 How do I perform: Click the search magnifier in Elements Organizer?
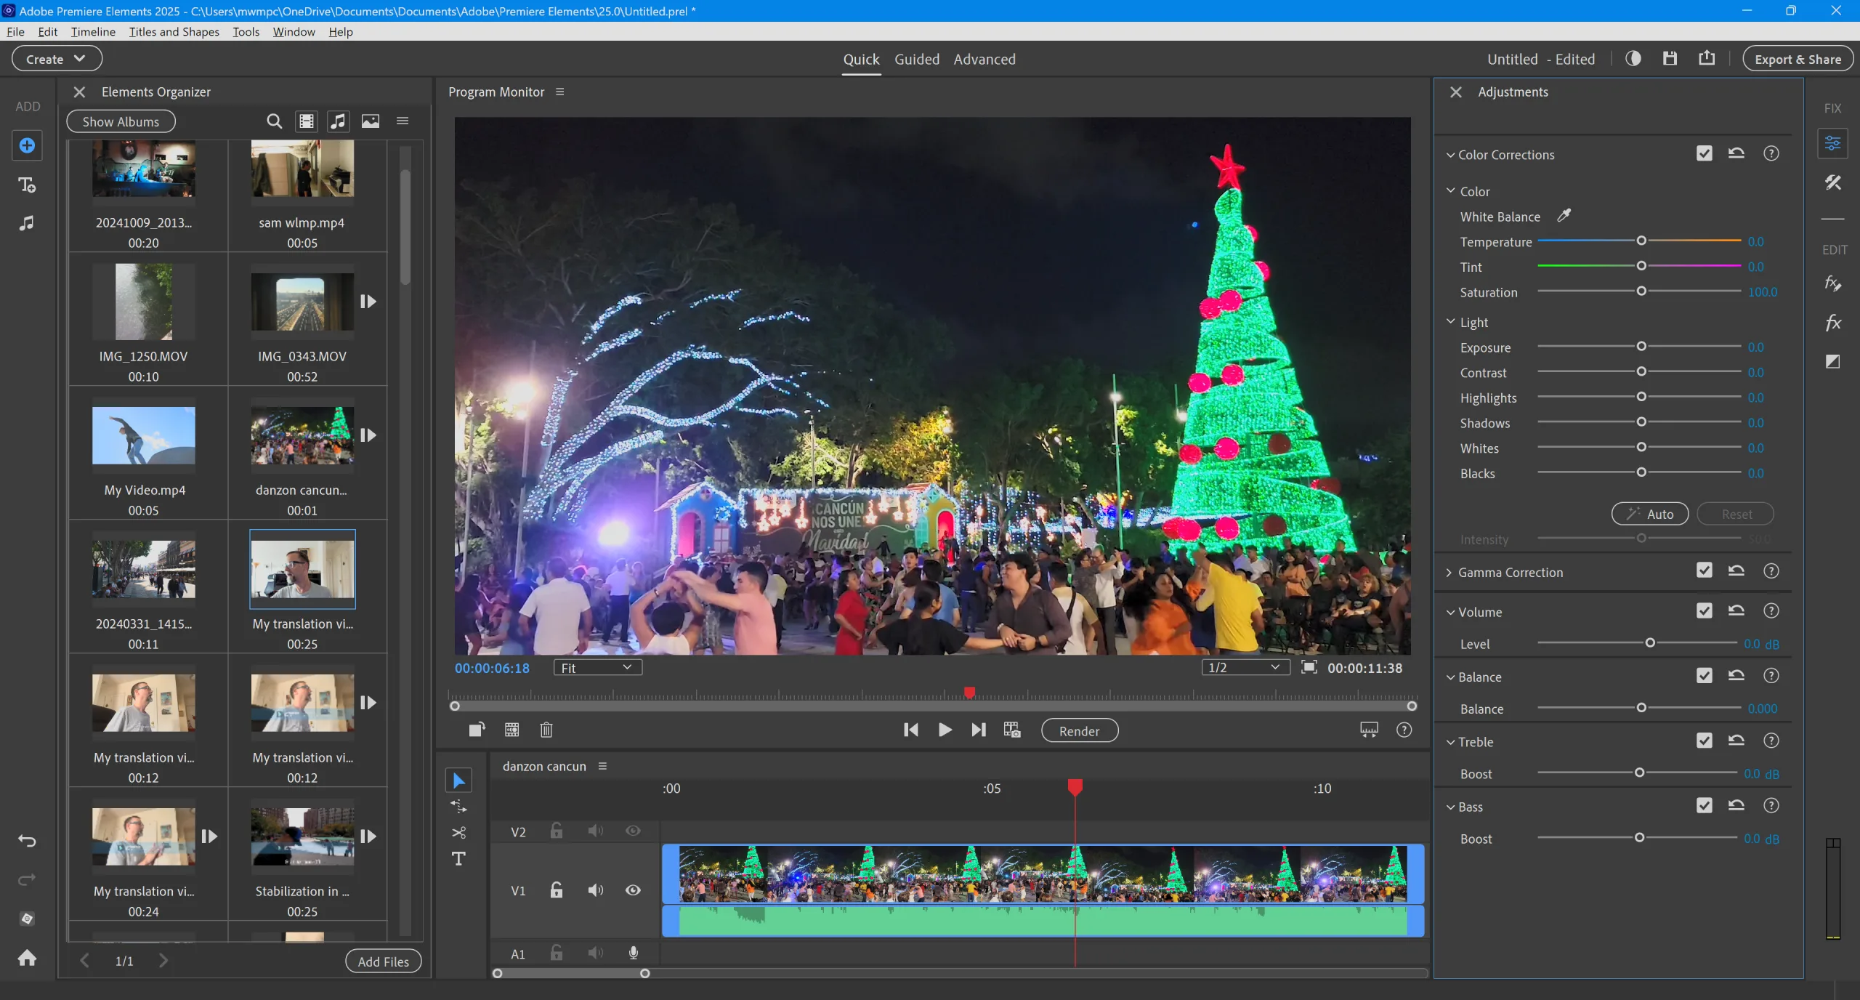(x=274, y=121)
